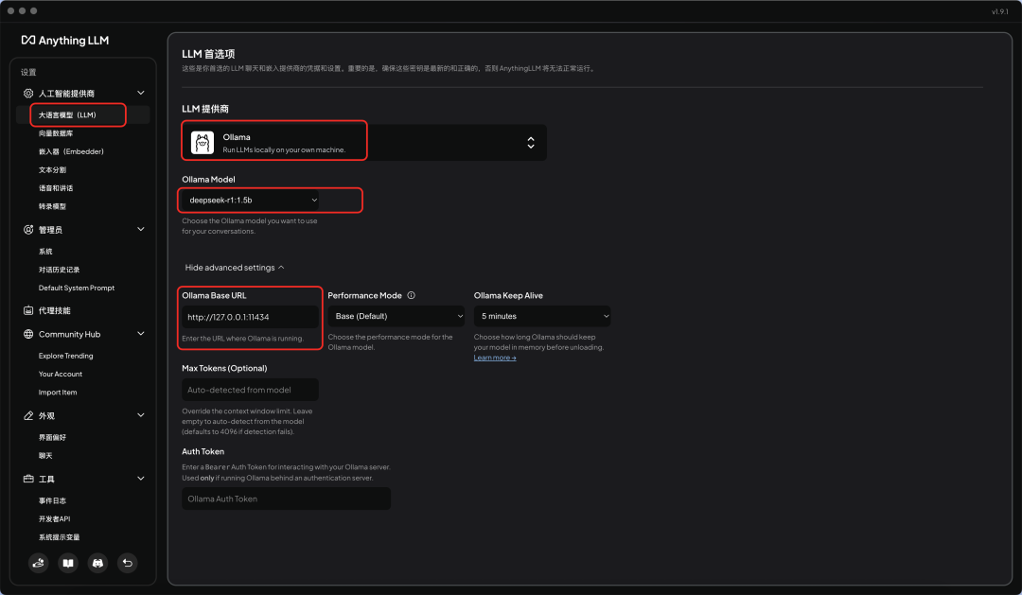
Task: Open 文本分割 settings
Action: [52, 169]
